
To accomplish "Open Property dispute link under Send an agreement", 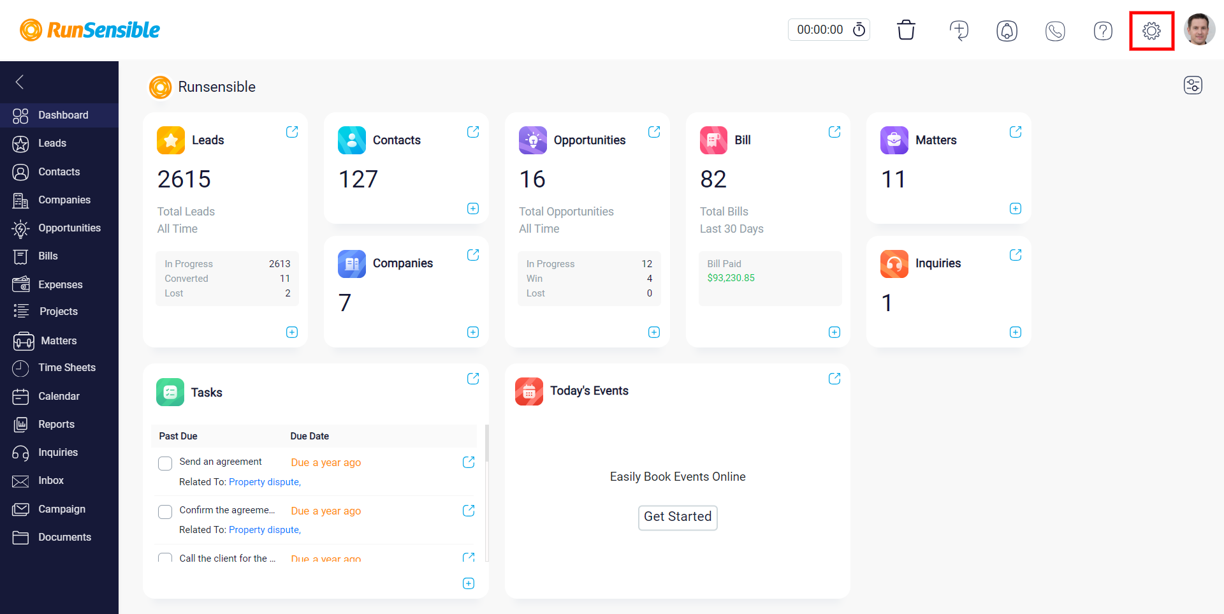I will pos(265,482).
